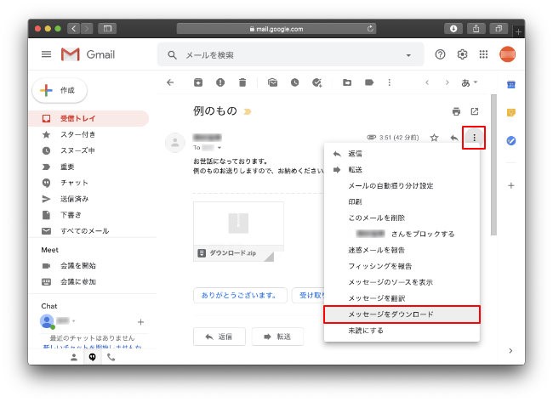The height and width of the screenshot is (402, 553).
Task: Open the ダウンロード.zip attachment thumbnail
Action: click(238, 231)
